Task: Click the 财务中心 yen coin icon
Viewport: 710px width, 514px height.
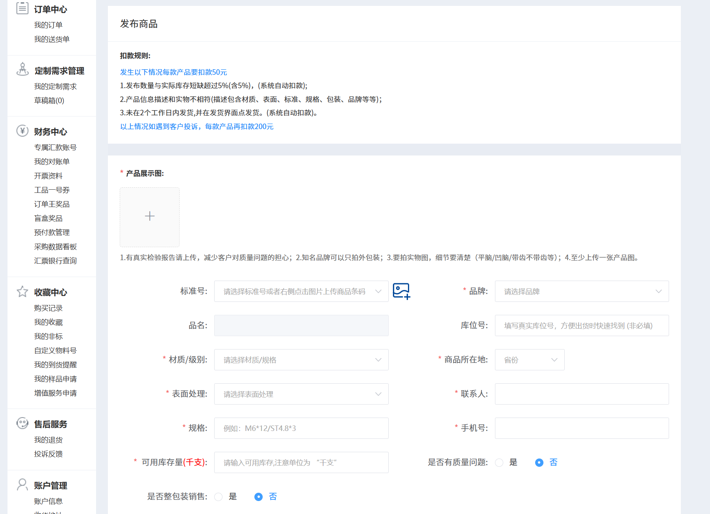Action: pyautogui.click(x=22, y=131)
